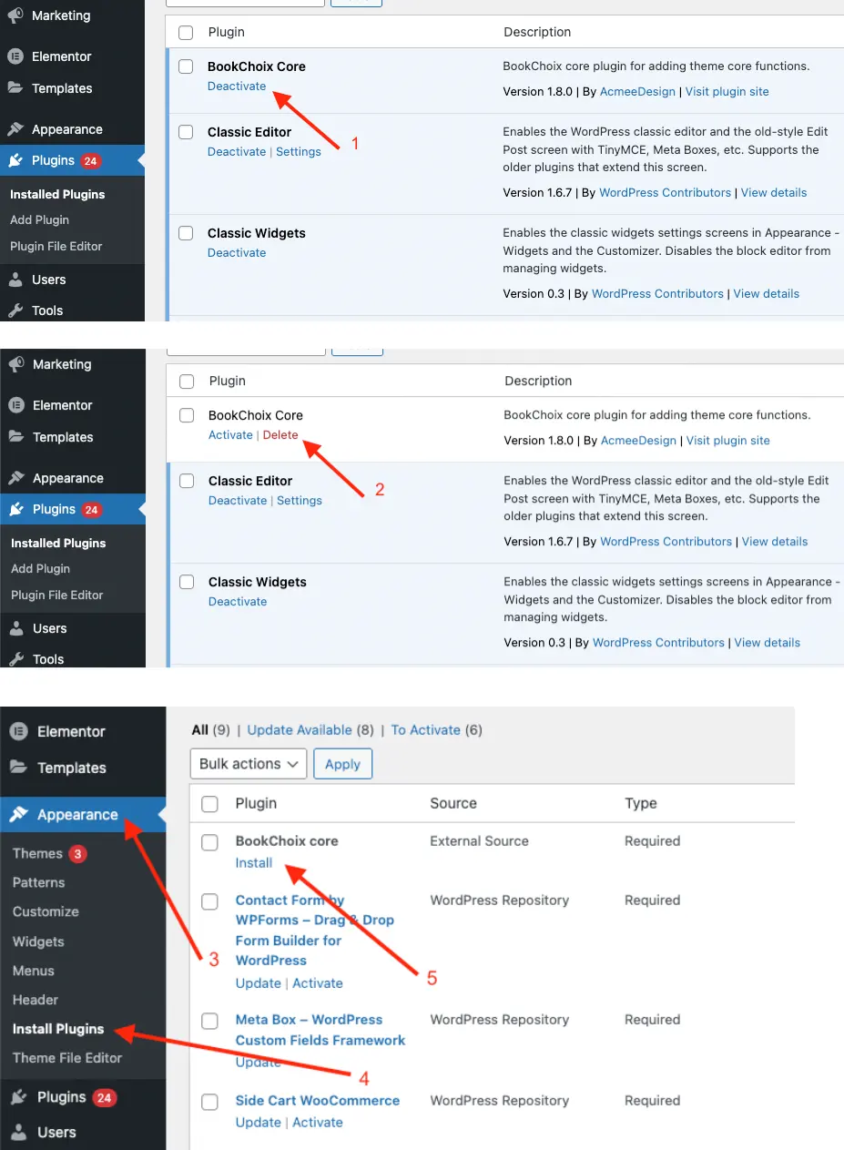The height and width of the screenshot is (1150, 844).
Task: Filter by Update Available plugins
Action: click(300, 730)
